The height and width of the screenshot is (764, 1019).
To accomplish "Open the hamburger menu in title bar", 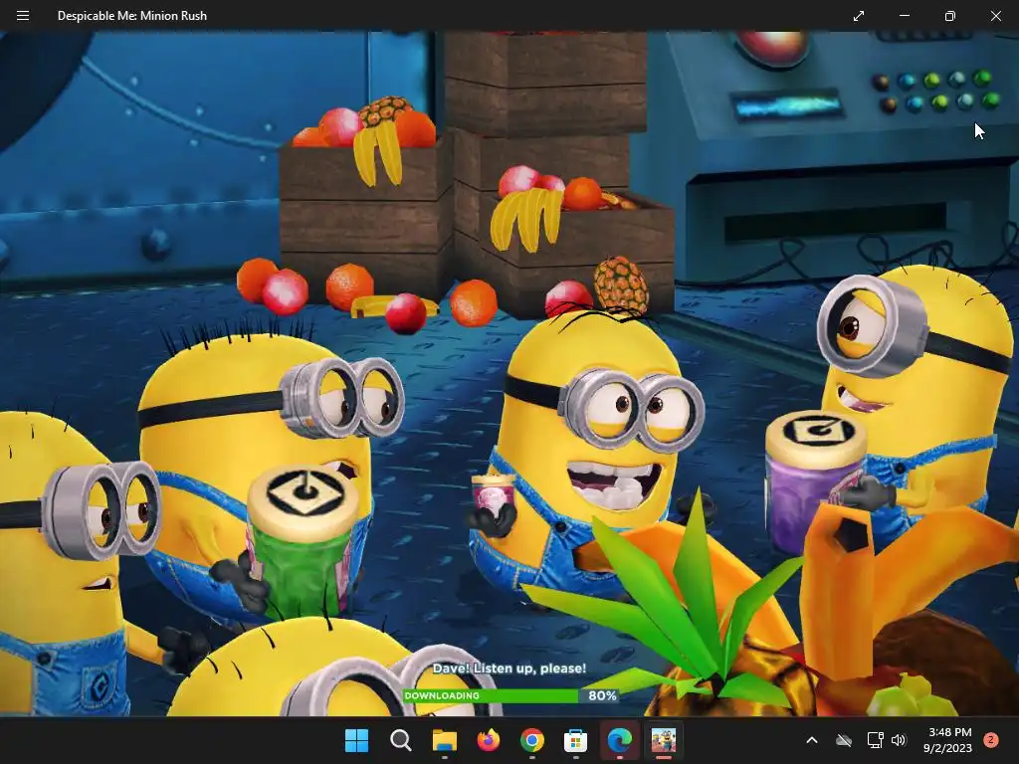I will [23, 16].
